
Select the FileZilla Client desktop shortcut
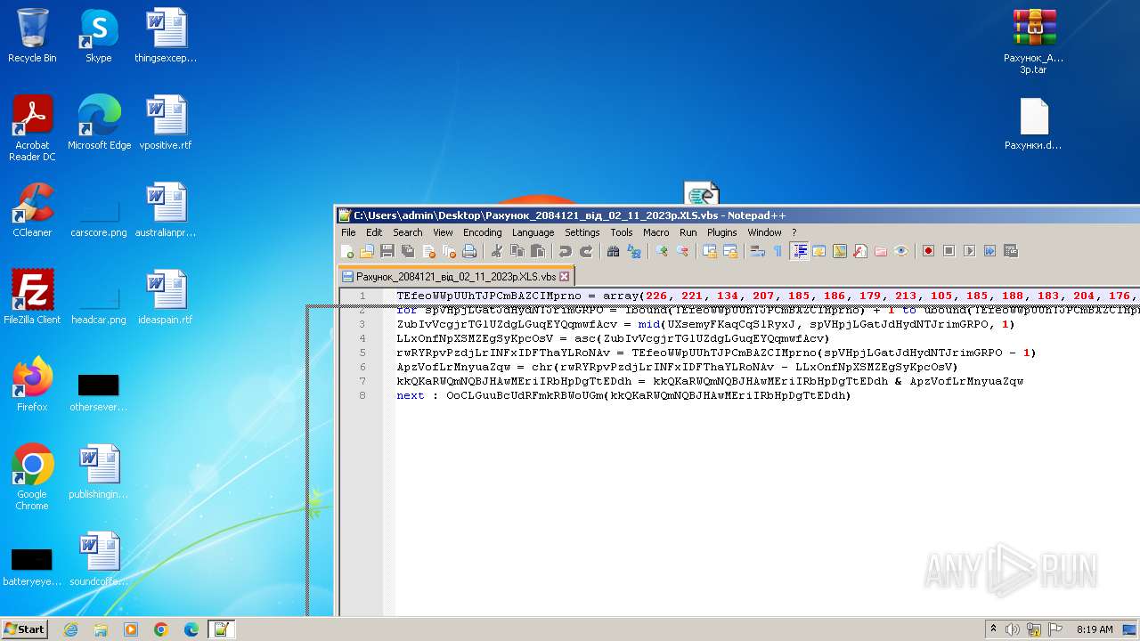32,297
